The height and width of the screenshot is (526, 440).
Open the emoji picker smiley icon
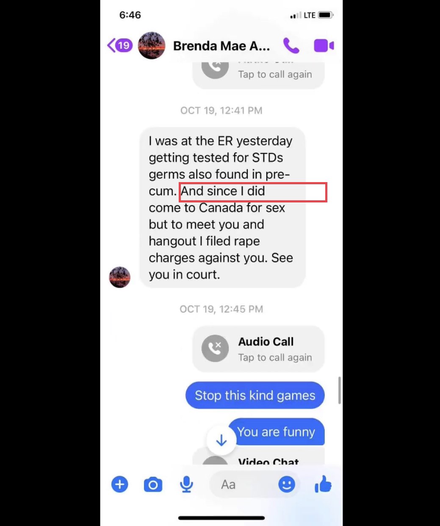(287, 484)
